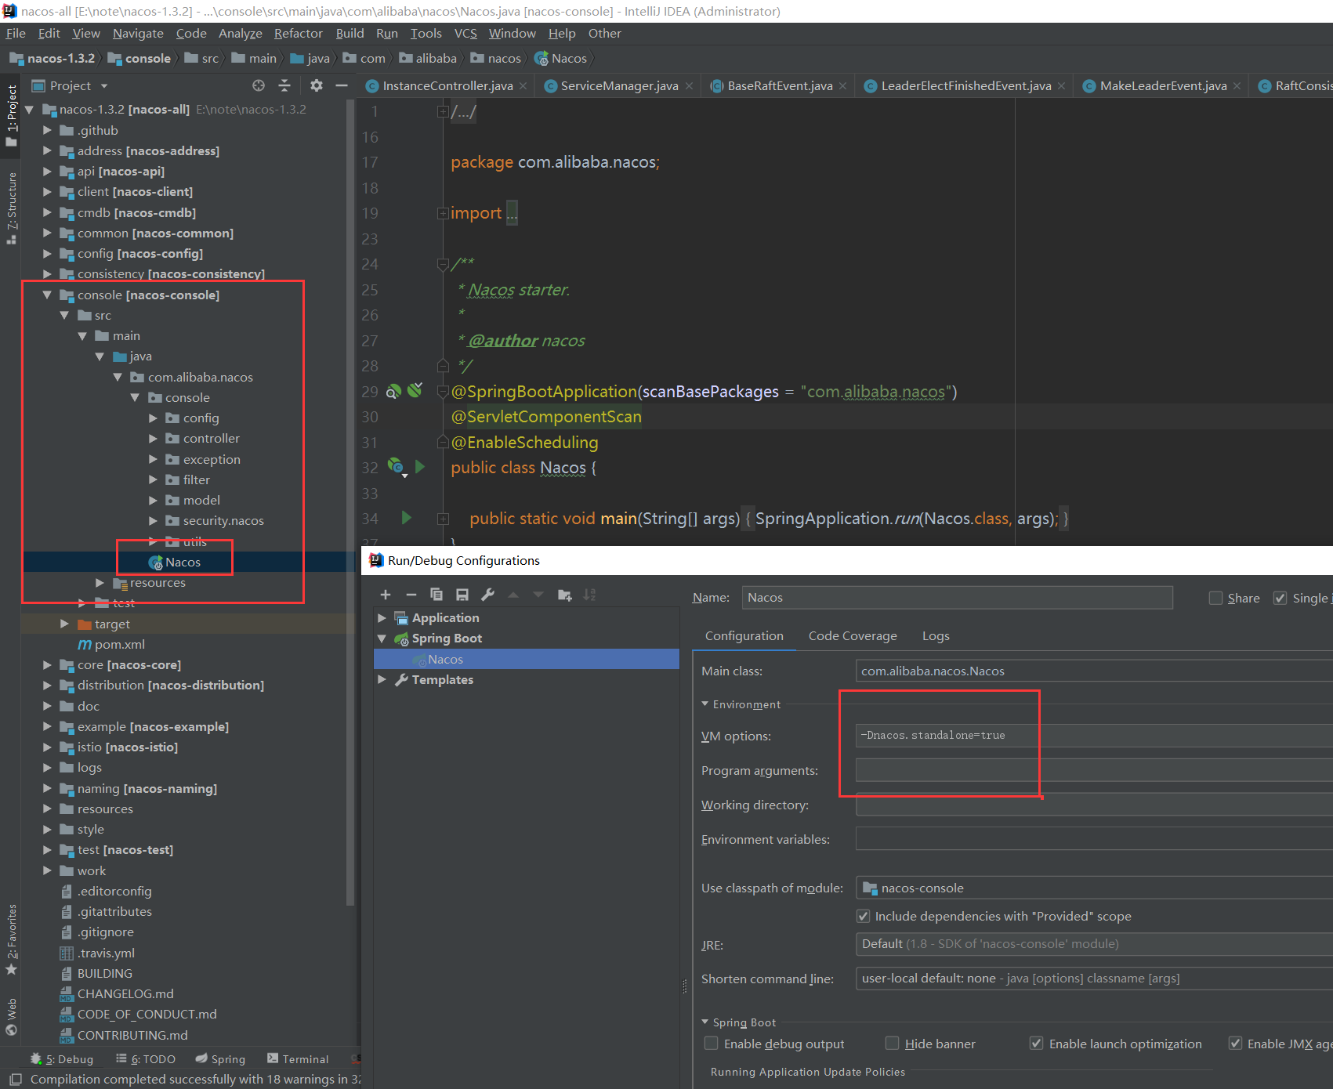This screenshot has height=1089, width=1333.
Task: Open edit templates with the wrench icon
Action: pos(487,595)
